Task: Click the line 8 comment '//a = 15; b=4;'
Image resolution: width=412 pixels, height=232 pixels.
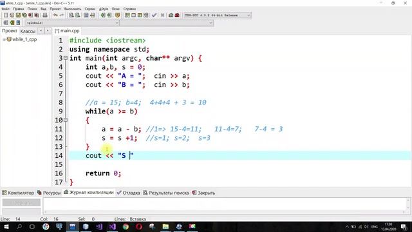Action: [x=113, y=102]
